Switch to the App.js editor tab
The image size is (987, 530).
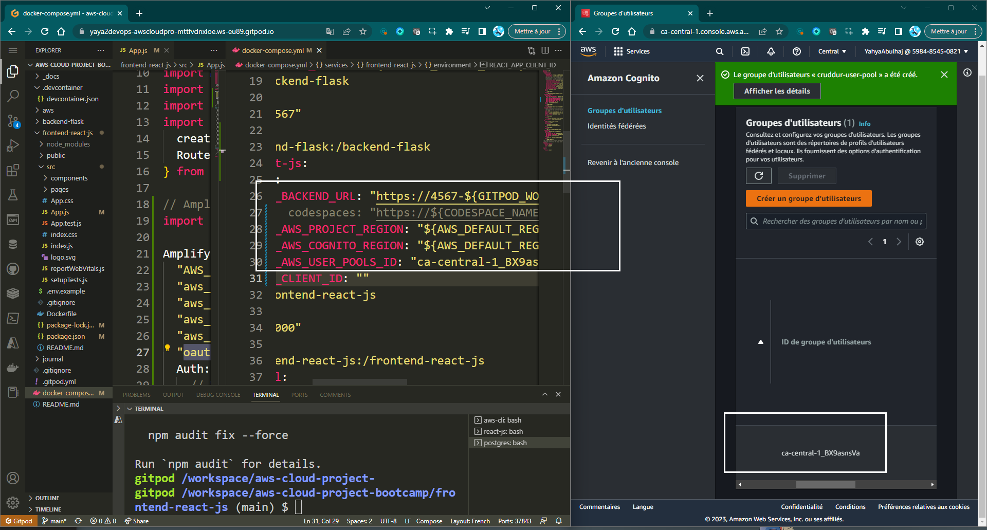138,50
